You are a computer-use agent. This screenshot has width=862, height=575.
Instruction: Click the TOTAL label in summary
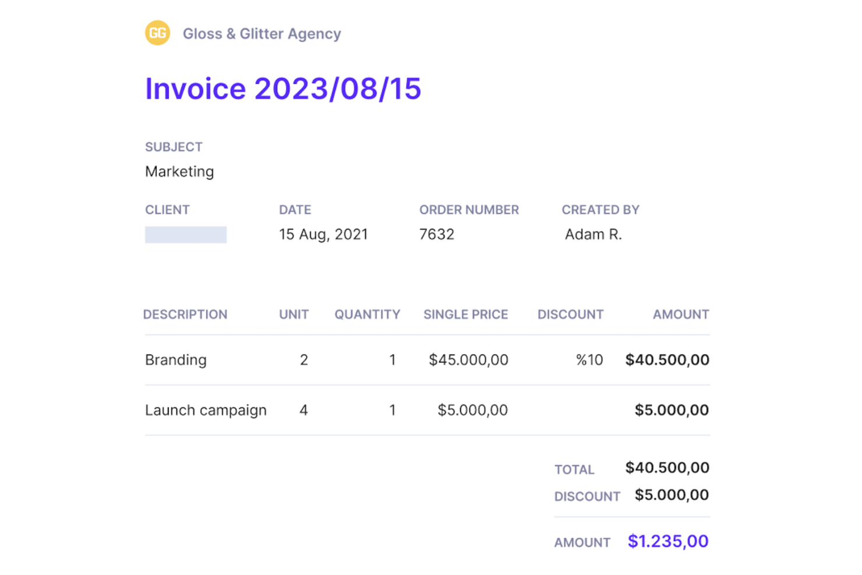(x=574, y=470)
